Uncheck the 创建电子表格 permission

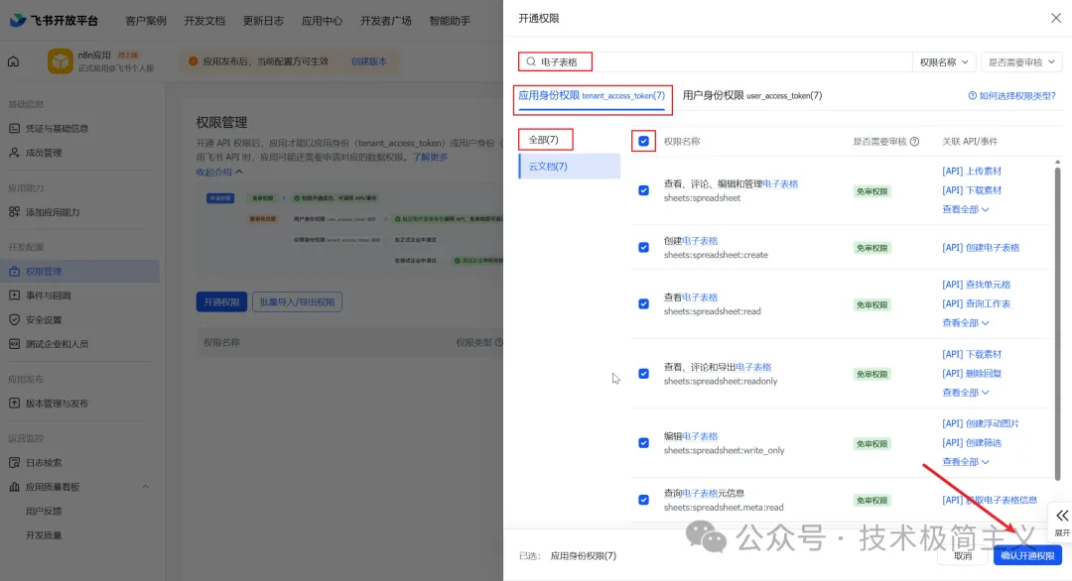[x=643, y=247]
